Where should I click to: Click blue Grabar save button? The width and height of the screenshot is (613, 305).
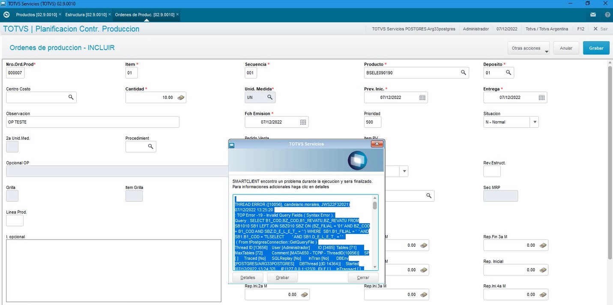(596, 48)
